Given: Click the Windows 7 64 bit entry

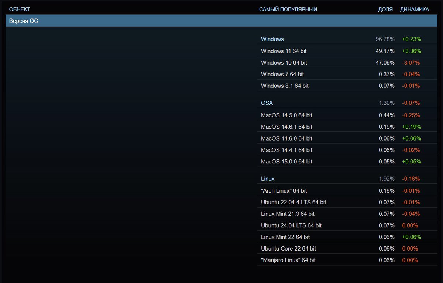Looking at the screenshot, I should 282,74.
